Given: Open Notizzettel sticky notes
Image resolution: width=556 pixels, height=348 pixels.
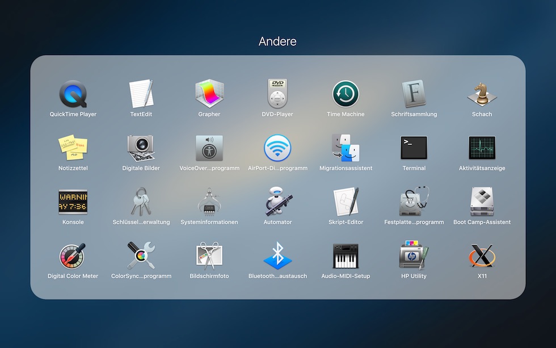Looking at the screenshot, I should [x=73, y=148].
